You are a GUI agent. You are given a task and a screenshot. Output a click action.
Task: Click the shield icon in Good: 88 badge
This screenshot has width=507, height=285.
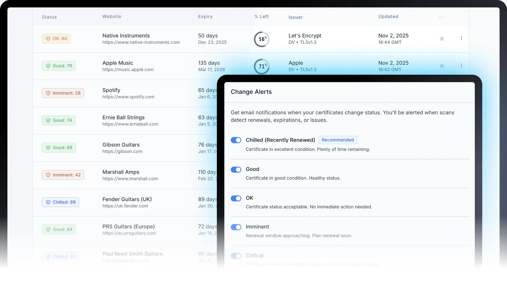(48, 148)
